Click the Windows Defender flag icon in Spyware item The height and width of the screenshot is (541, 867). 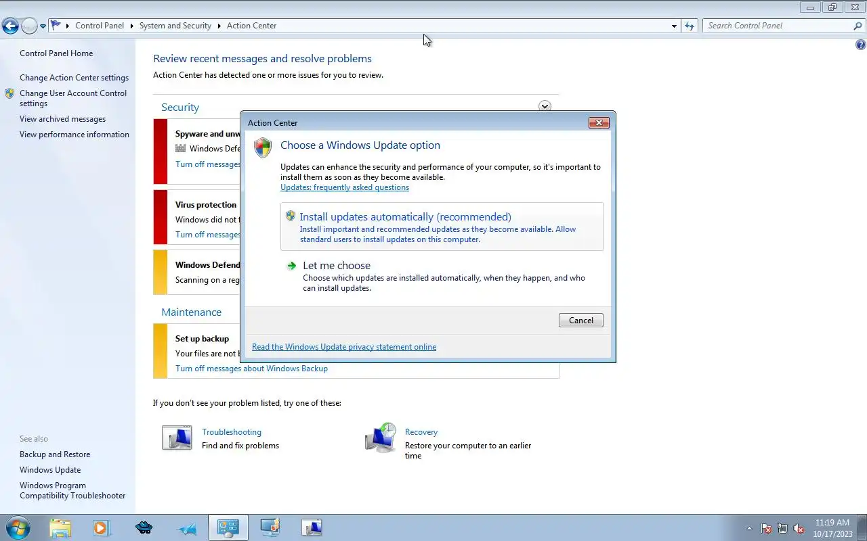pos(180,148)
